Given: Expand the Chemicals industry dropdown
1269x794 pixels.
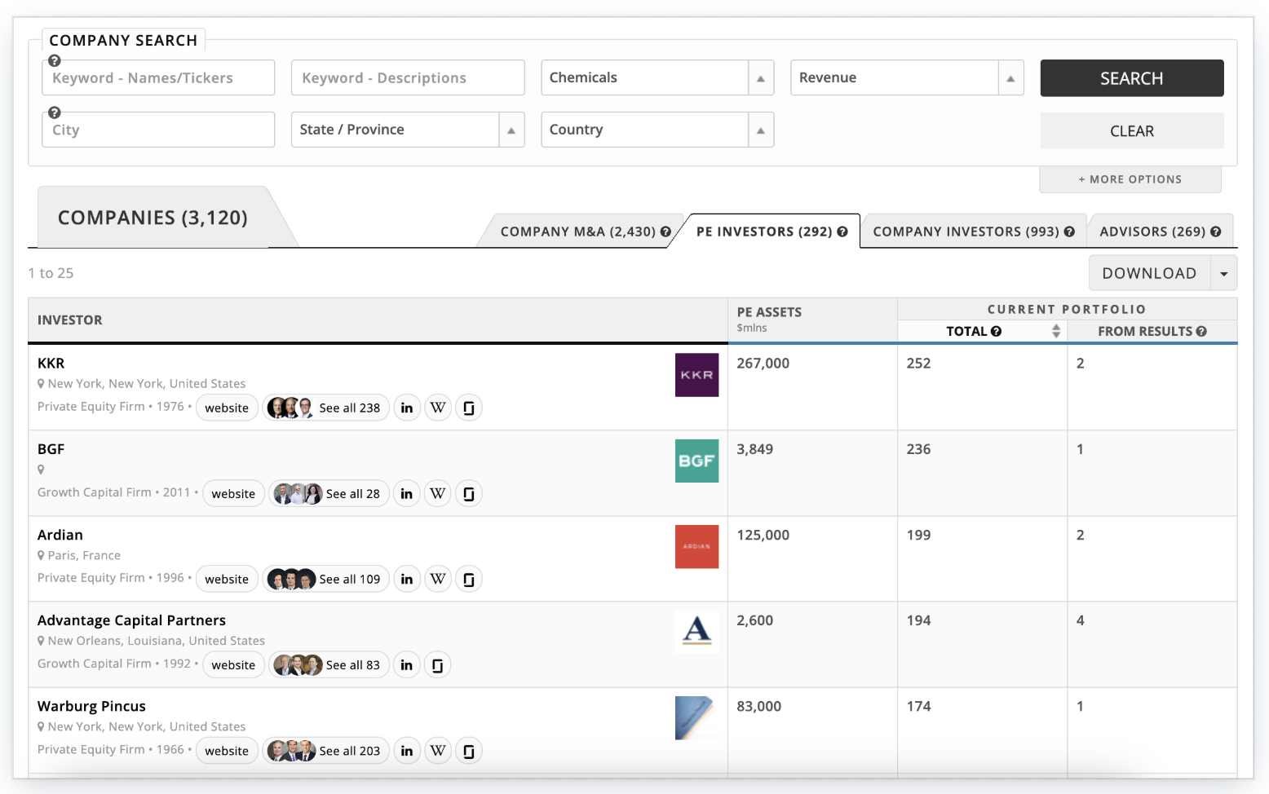Looking at the screenshot, I should pyautogui.click(x=760, y=78).
